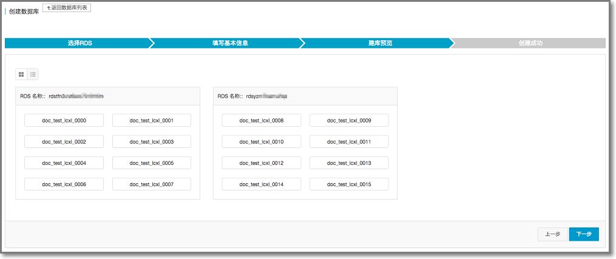Select doc_test_lcxl_0010 entry
The width and height of the screenshot is (616, 259).
coord(262,142)
